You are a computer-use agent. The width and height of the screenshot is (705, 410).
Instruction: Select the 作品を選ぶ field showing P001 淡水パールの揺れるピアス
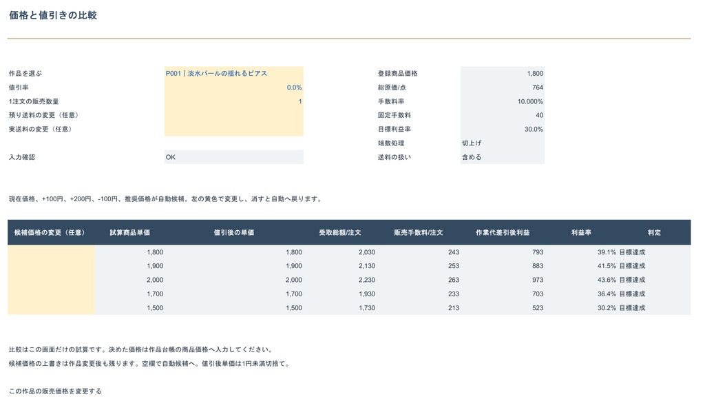point(234,73)
